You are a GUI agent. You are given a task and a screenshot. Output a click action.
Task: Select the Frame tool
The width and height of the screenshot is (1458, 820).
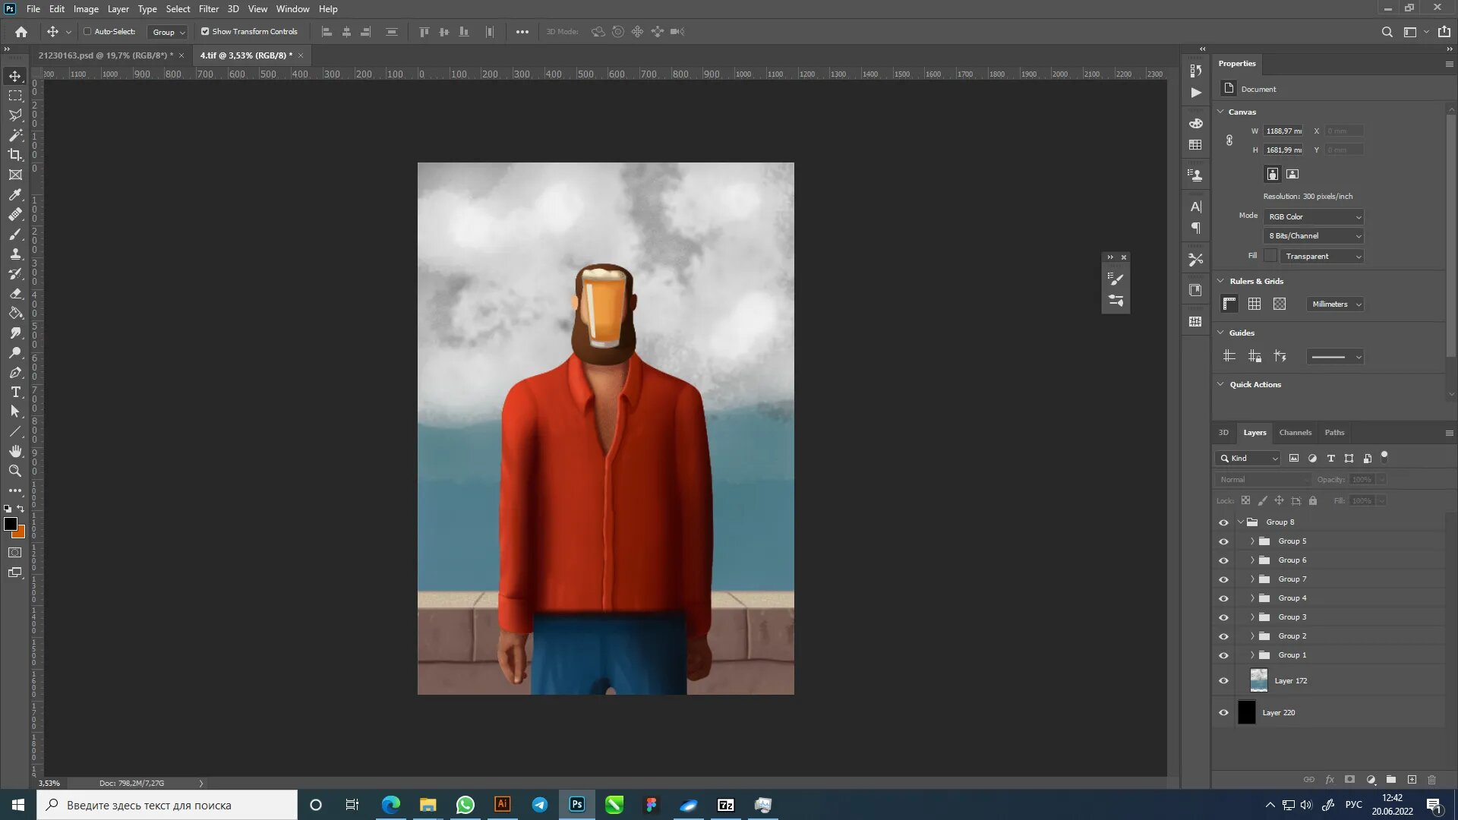(x=15, y=175)
